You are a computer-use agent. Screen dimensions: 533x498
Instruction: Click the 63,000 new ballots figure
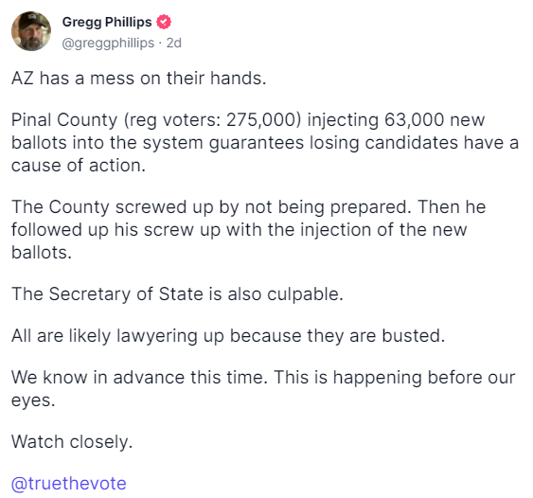click(x=415, y=120)
